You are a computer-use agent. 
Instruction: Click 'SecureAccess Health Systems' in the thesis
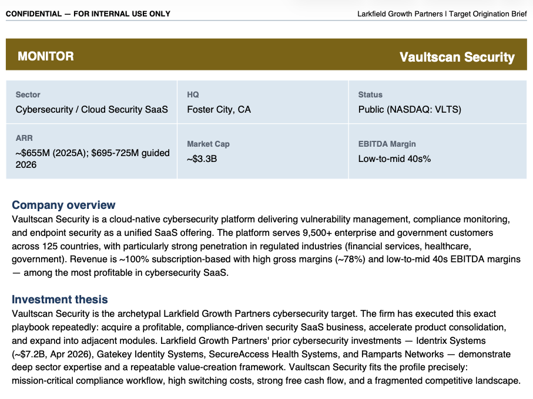[x=274, y=354]
